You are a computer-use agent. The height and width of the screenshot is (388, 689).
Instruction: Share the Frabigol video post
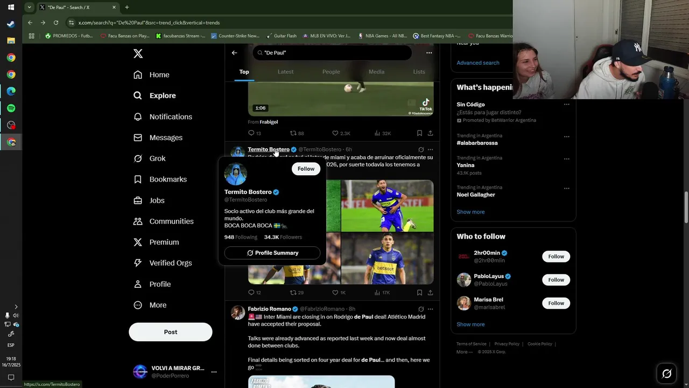pos(430,133)
